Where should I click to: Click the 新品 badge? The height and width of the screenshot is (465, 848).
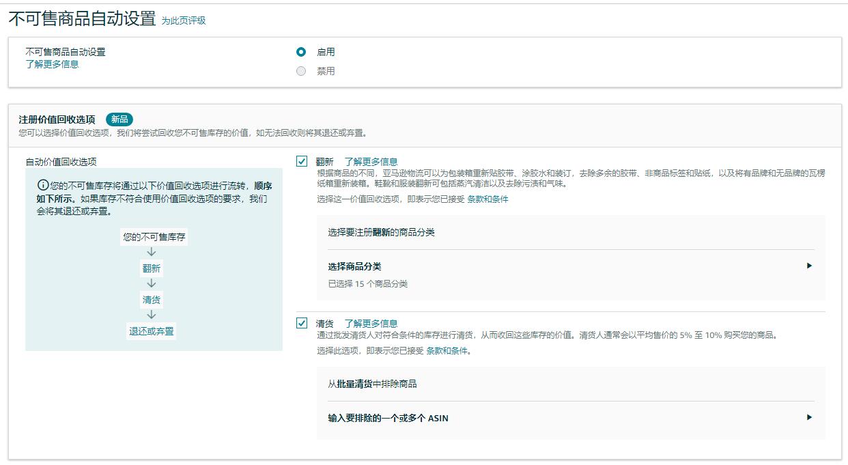(x=119, y=119)
